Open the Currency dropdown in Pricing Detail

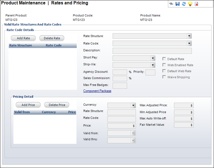point(133,105)
